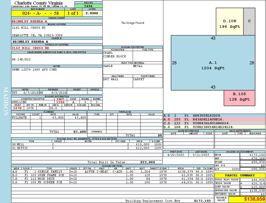Click the rooms value 5

pos(85,102)
